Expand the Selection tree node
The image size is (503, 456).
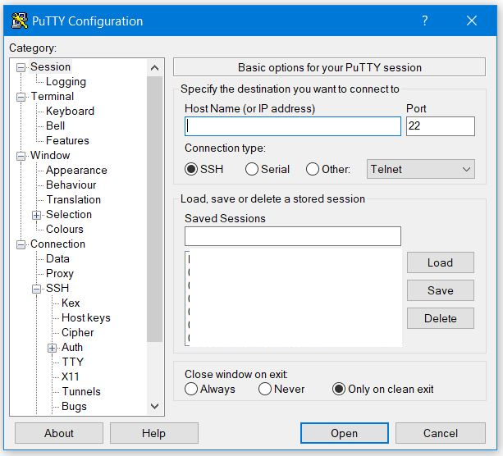pyautogui.click(x=37, y=215)
